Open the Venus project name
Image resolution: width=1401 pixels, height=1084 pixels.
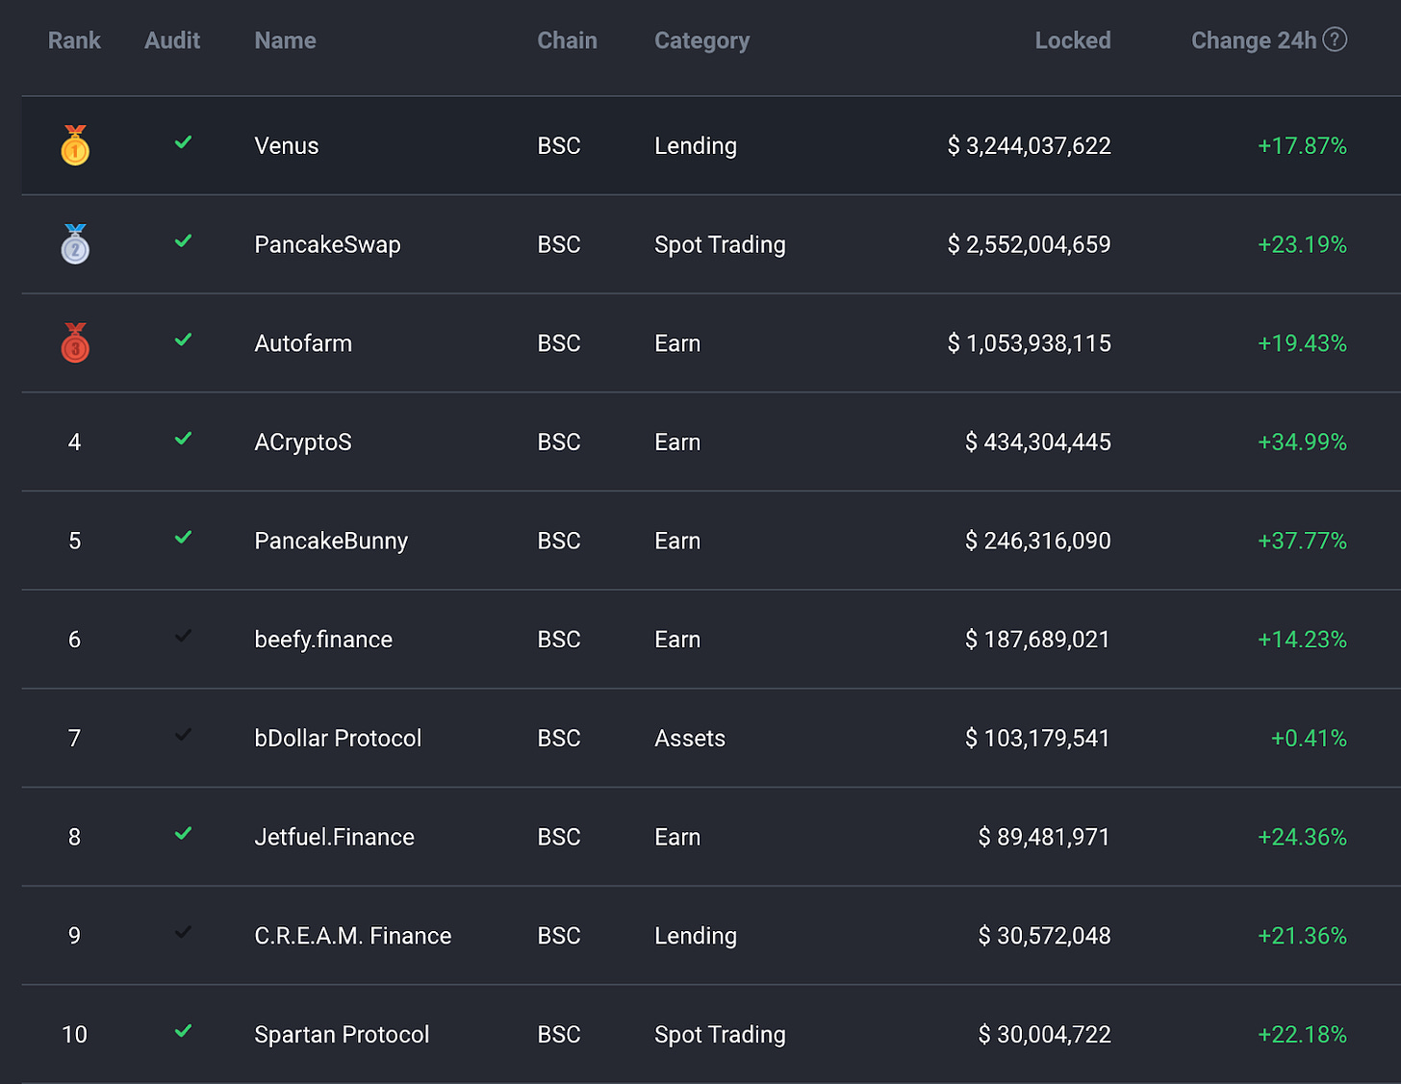tap(287, 145)
